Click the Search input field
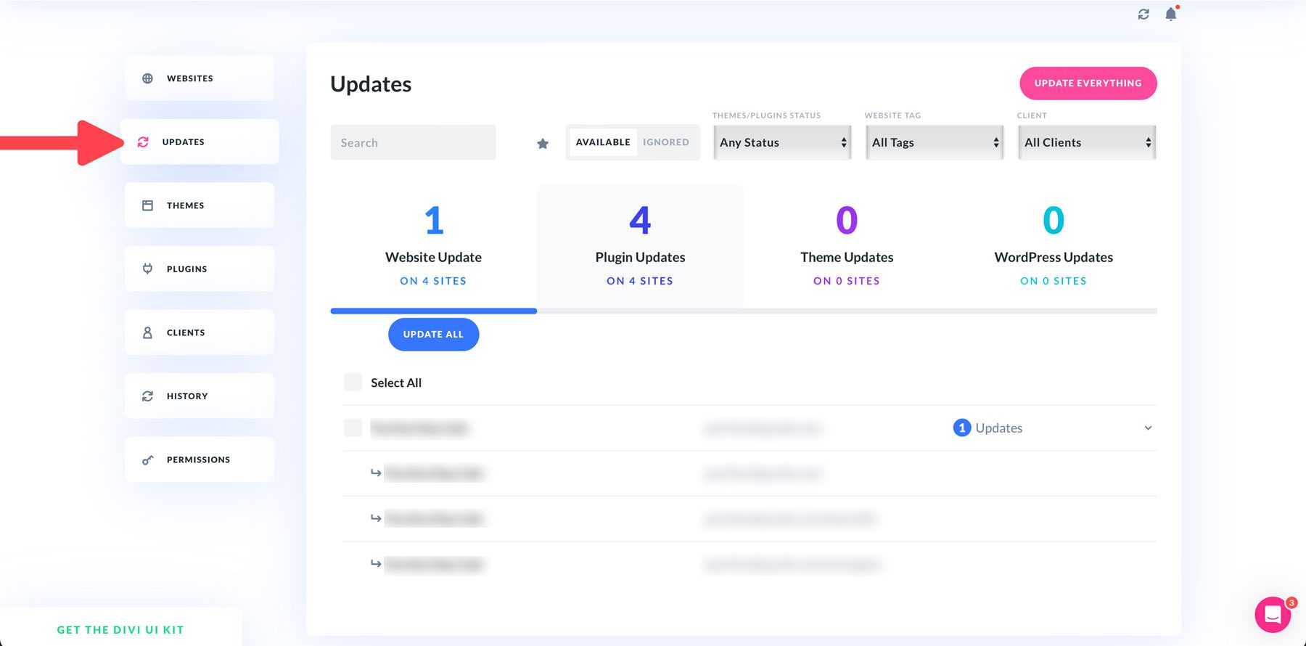The image size is (1306, 646). pyautogui.click(x=414, y=143)
